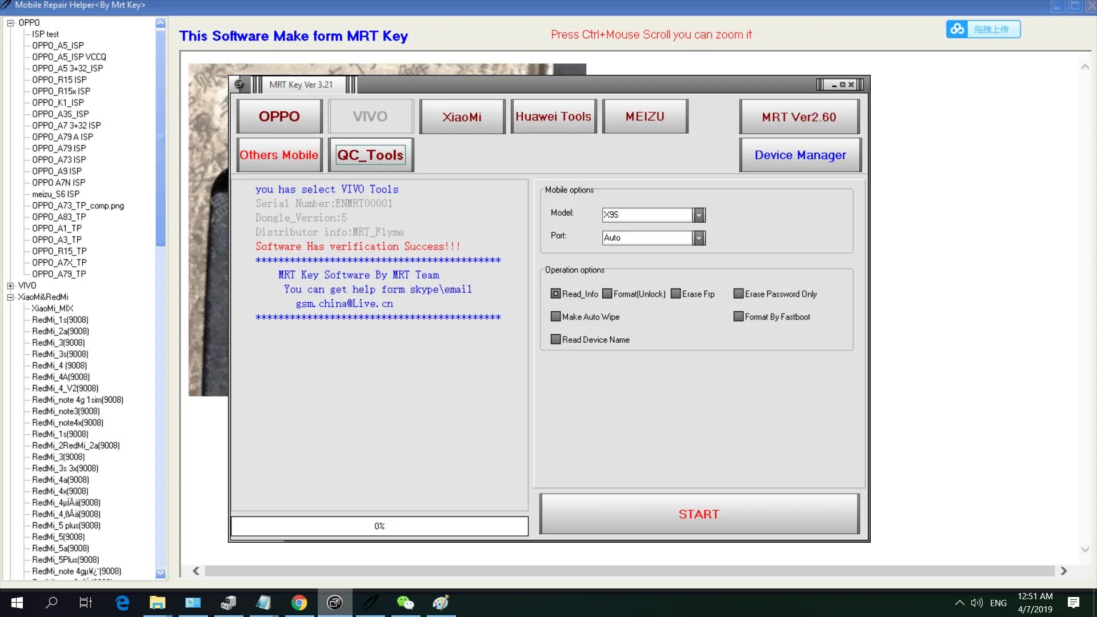Click the 0% progress bar
The image size is (1097, 617).
379,526
